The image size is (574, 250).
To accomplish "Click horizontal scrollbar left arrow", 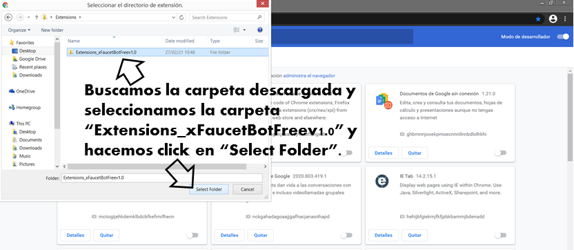I will pyautogui.click(x=65, y=166).
